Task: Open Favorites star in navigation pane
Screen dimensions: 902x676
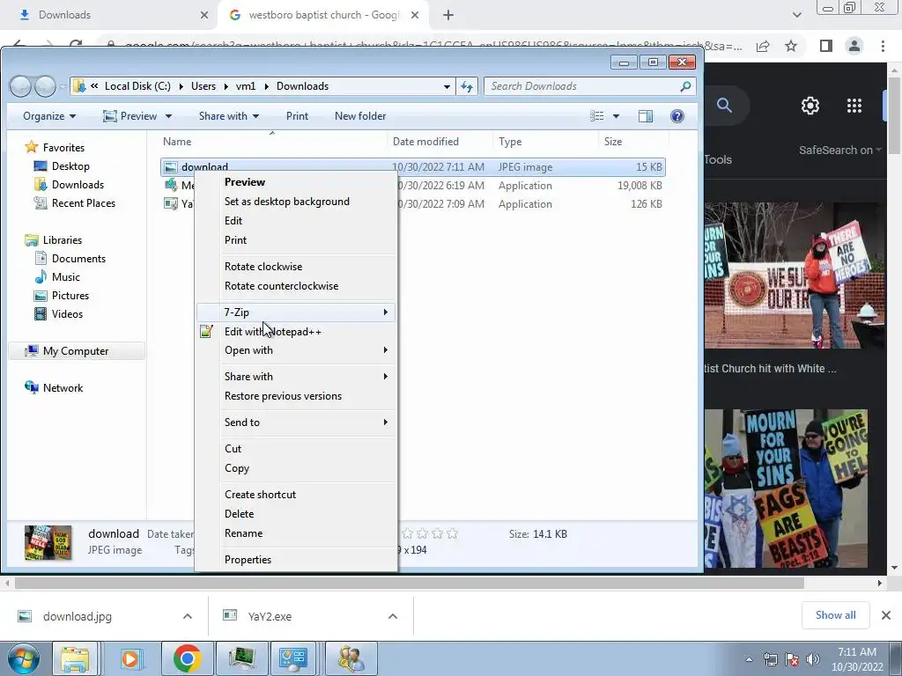Action: pos(32,148)
